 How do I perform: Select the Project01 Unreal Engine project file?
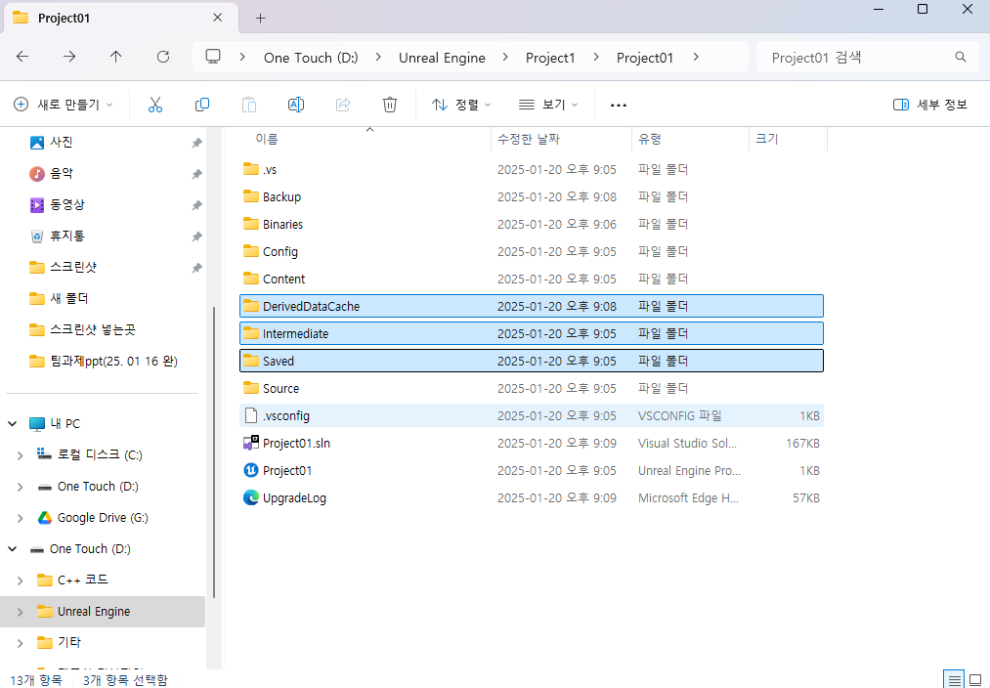[532, 471]
